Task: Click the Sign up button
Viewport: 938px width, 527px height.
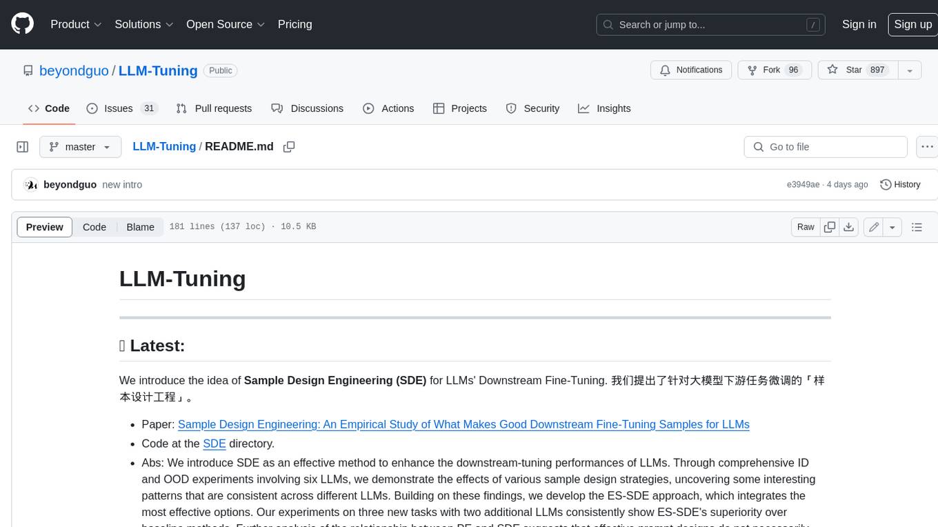Action: point(912,24)
